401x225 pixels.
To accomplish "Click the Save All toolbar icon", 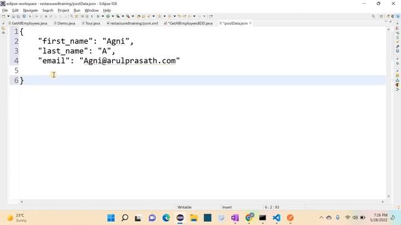I will [x=18, y=16].
